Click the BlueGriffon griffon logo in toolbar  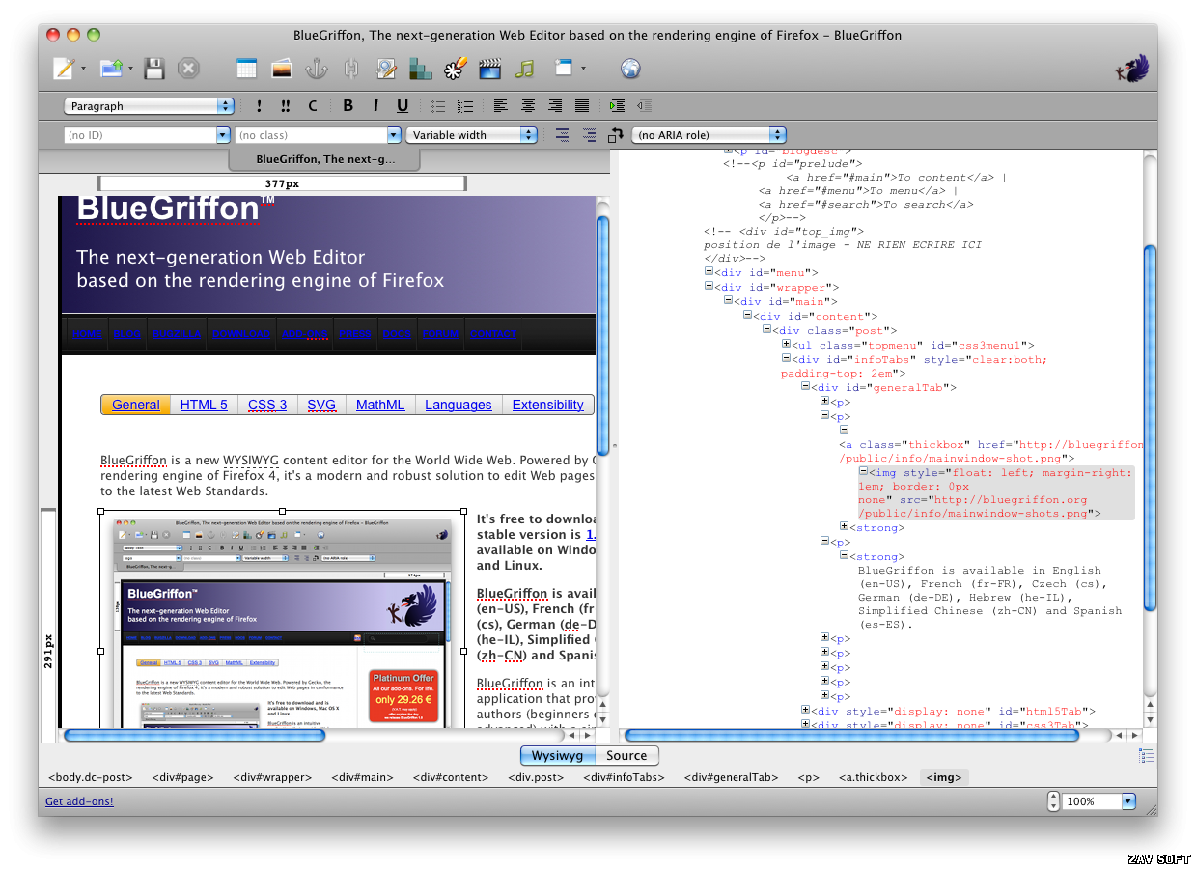pyautogui.click(x=1132, y=70)
